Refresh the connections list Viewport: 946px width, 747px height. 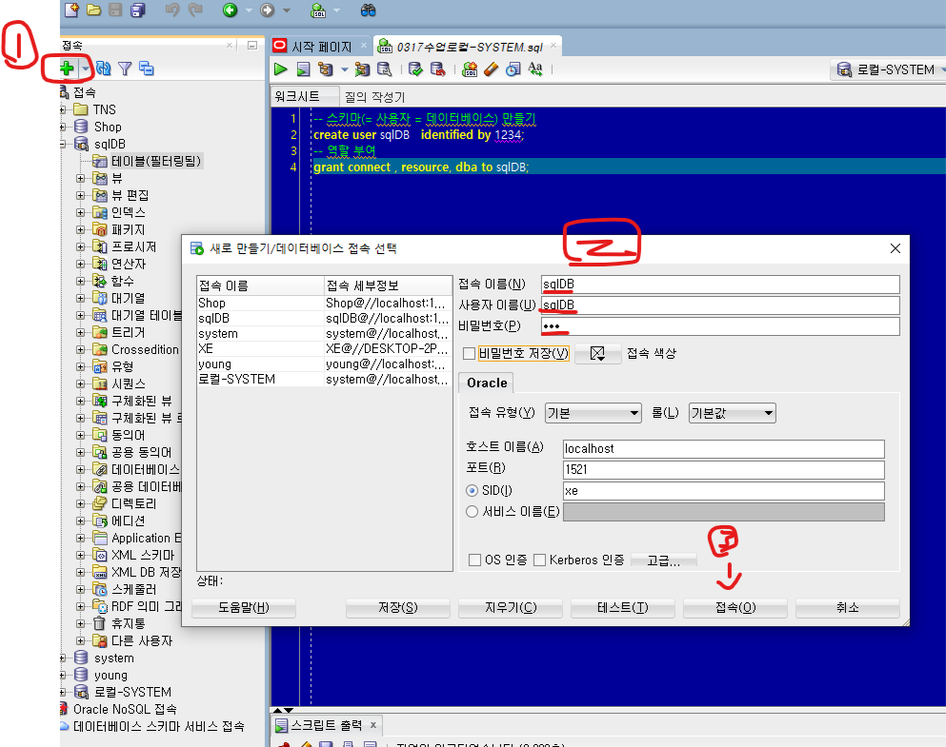click(103, 69)
